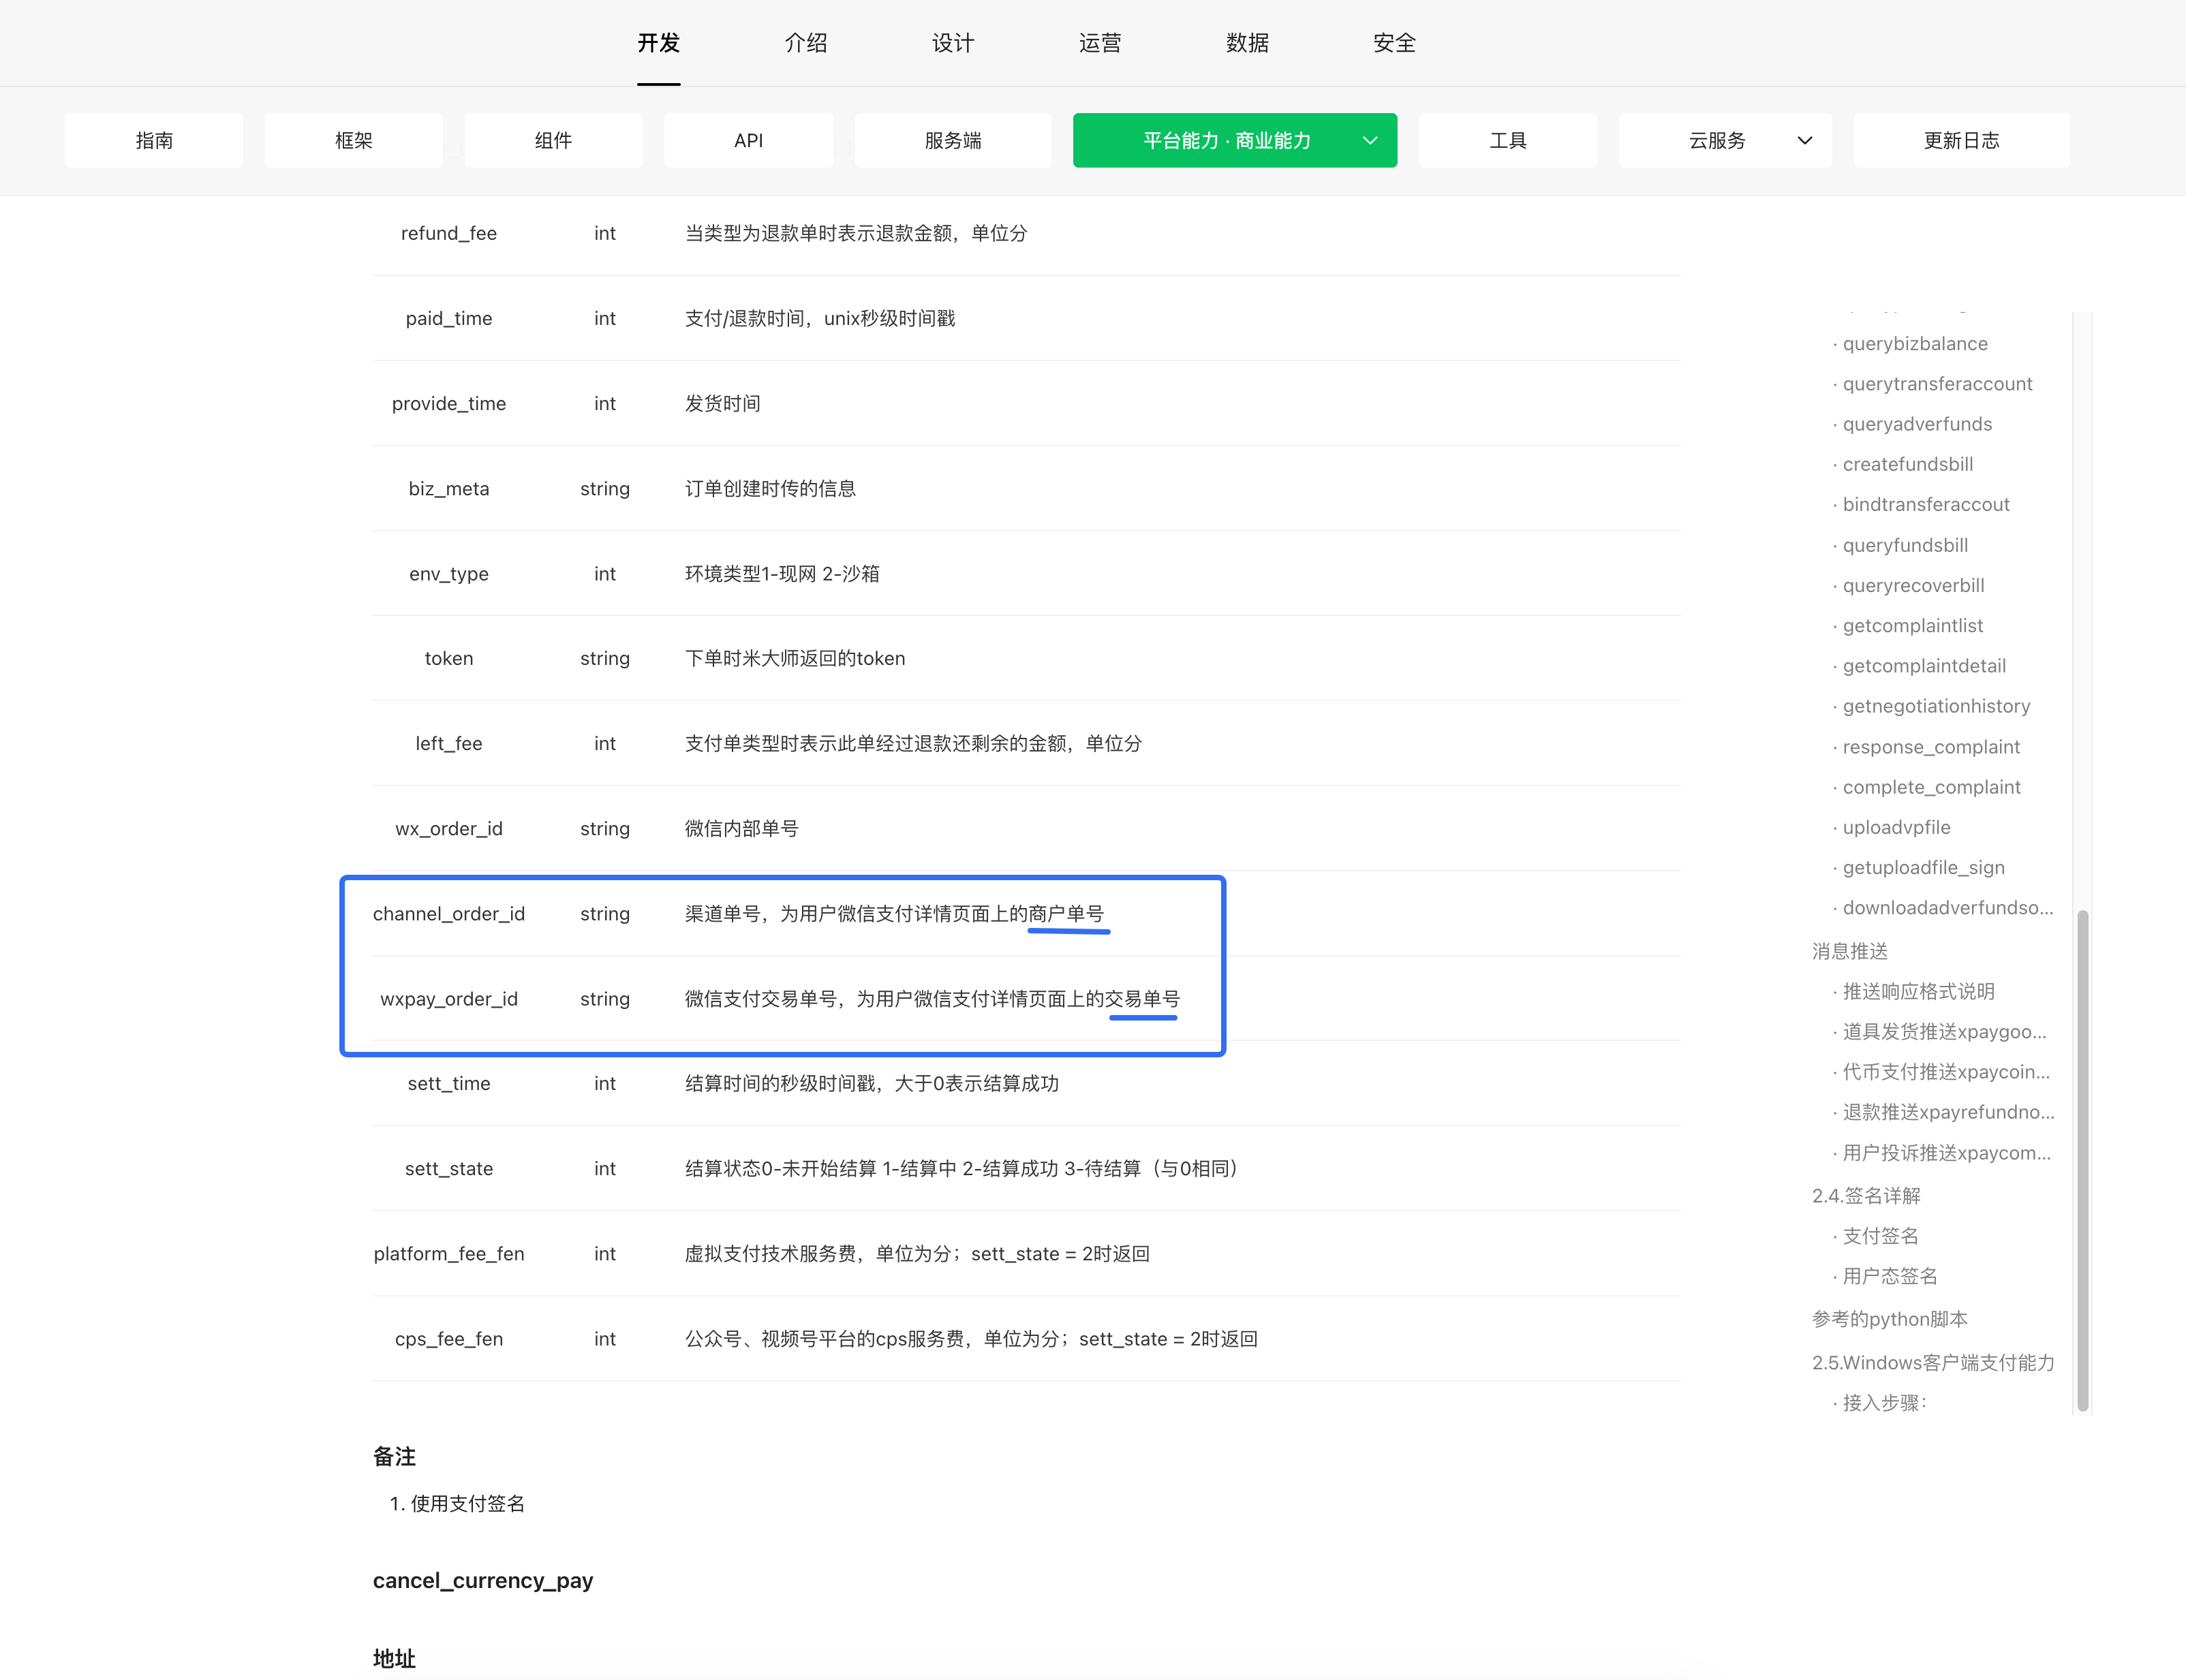Expand the 平台能力·商业能力 dropdown chevron
The height and width of the screenshot is (1680, 2186).
point(1370,141)
